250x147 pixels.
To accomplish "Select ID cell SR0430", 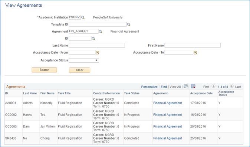I will pyautogui.click(x=11, y=138).
